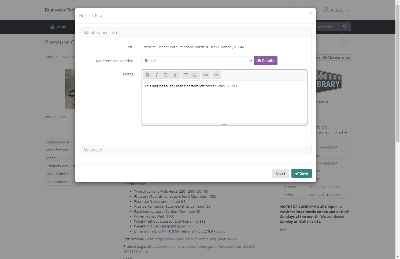
Task: Insert a numbered list in Notes
Action: click(195, 75)
